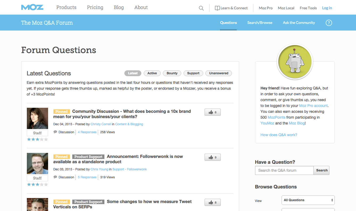Click the Search button

322,170
